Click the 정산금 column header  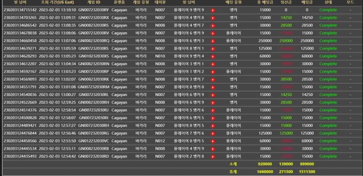(286, 2)
